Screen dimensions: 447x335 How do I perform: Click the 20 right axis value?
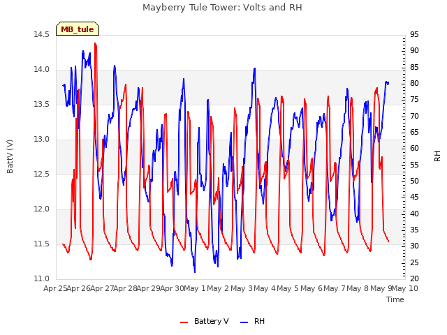[x=414, y=279]
